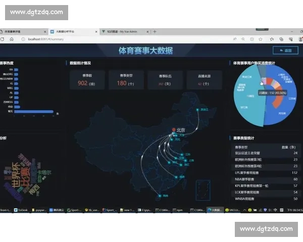Click the word 比赛 in word cloud
This screenshot has height=242, width=303.
(x=25, y=177)
